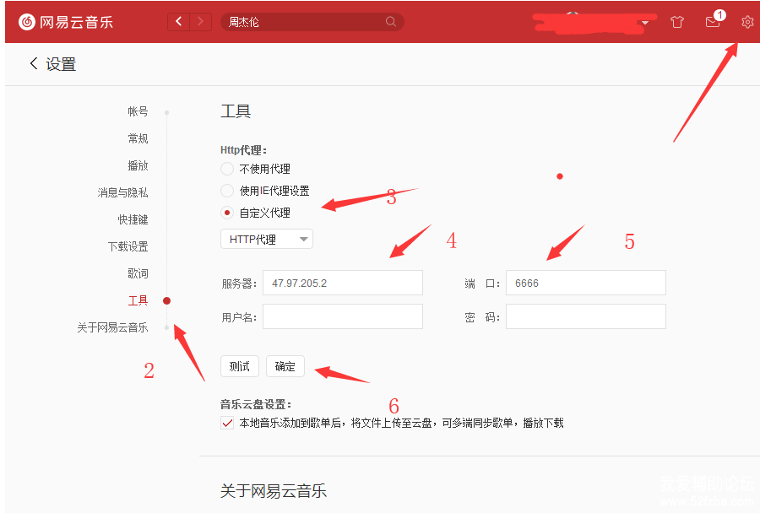Screen dimensions: 760x513
Task: Click the 用户名 input field
Action: pos(343,316)
